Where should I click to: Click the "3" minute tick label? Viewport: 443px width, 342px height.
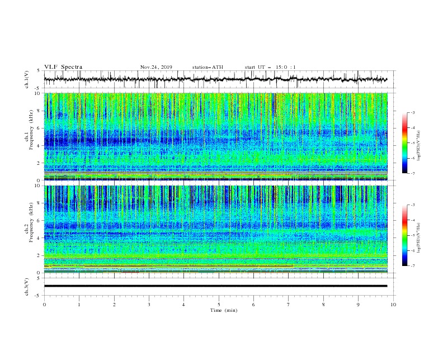click(x=149, y=305)
